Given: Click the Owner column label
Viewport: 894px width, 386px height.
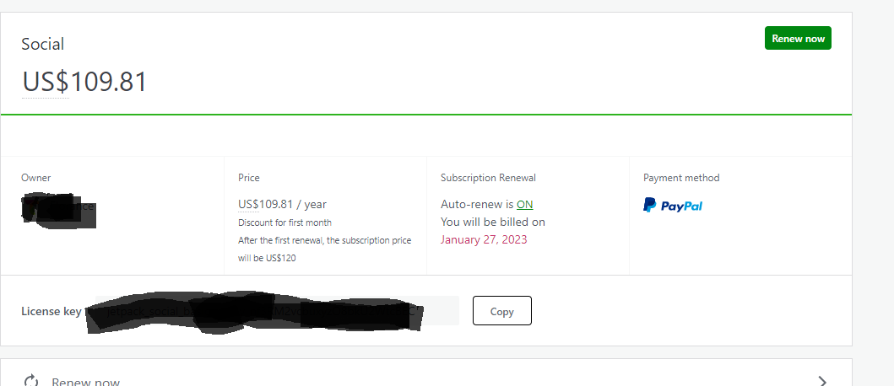Looking at the screenshot, I should (x=36, y=178).
